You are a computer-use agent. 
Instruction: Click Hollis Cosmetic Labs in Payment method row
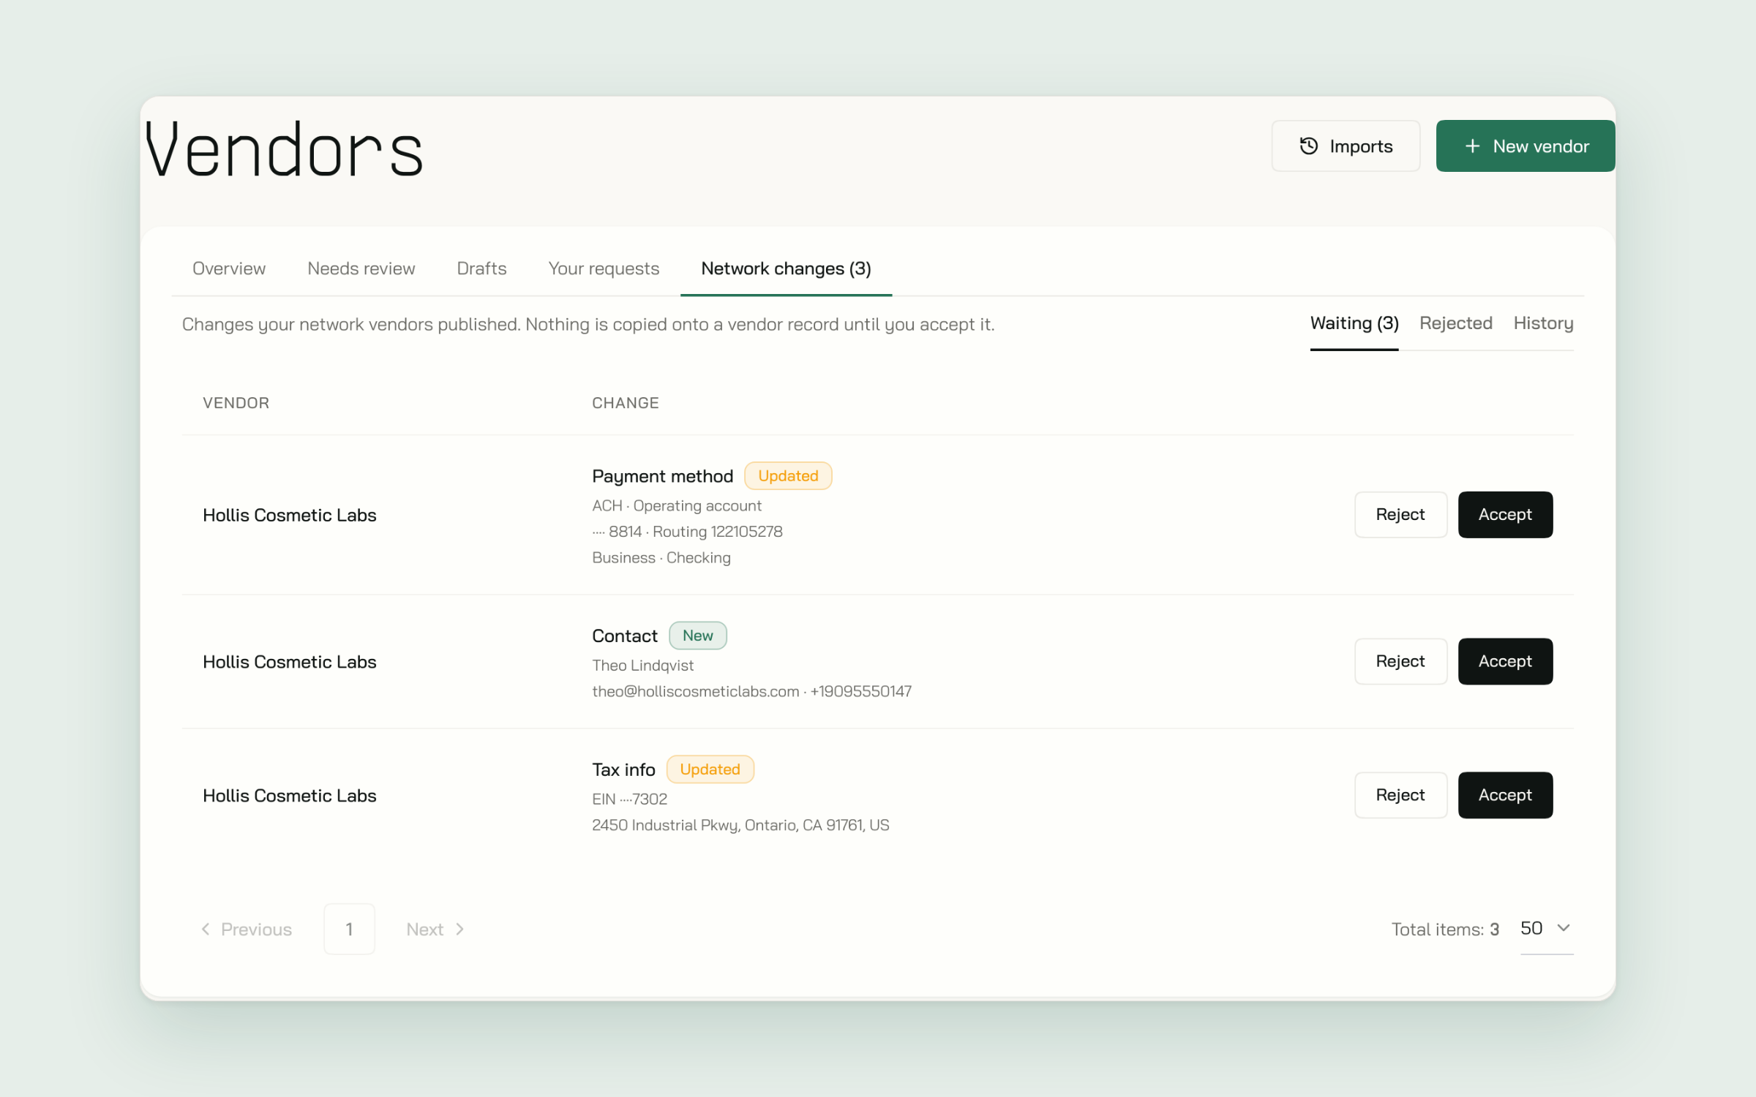[x=290, y=516]
